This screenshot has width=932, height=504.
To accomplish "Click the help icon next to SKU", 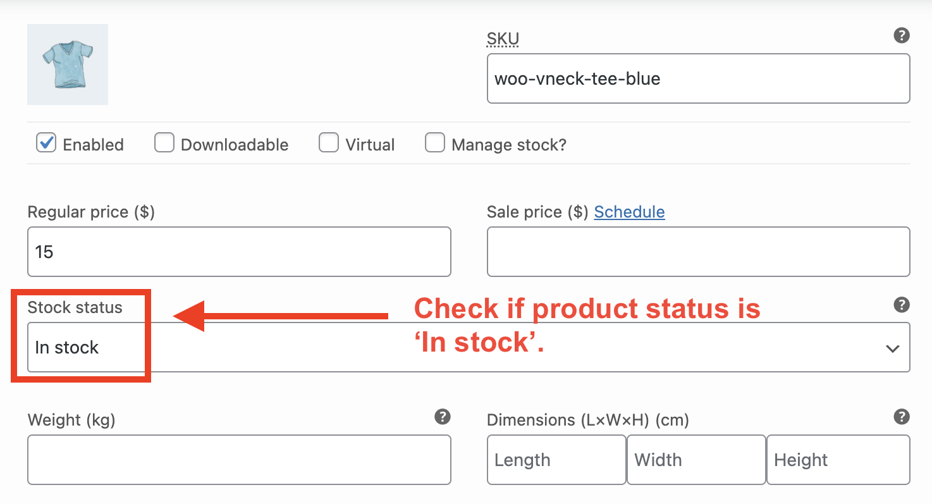I will pyautogui.click(x=902, y=35).
